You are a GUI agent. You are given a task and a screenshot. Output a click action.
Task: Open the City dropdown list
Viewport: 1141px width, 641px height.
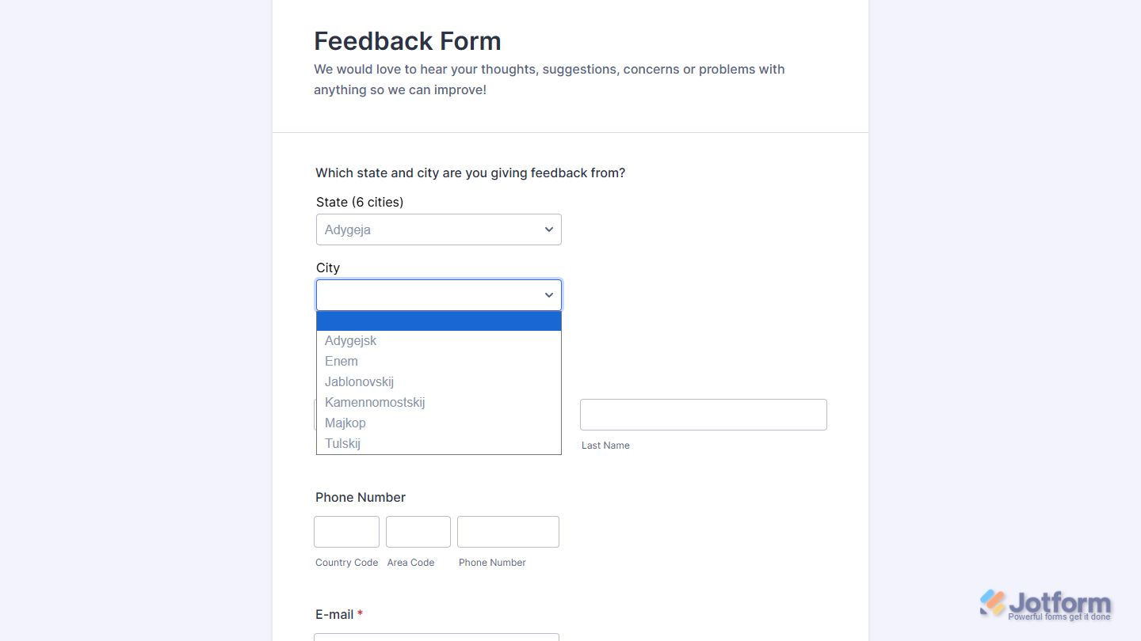point(438,294)
